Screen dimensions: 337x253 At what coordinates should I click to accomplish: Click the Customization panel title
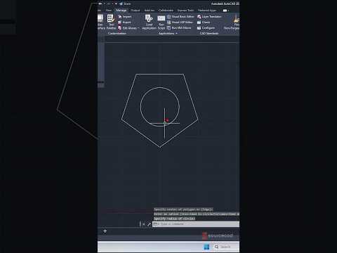pyautogui.click(x=117, y=34)
